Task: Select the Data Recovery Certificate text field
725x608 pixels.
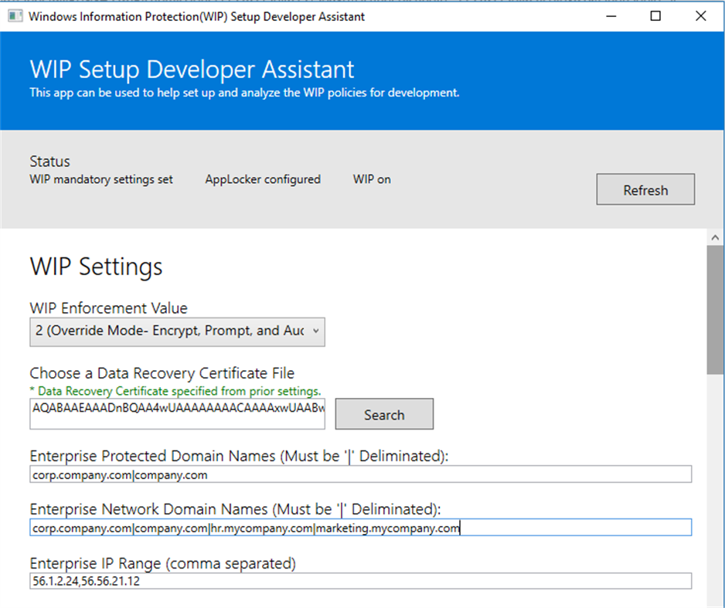Action: [x=176, y=414]
